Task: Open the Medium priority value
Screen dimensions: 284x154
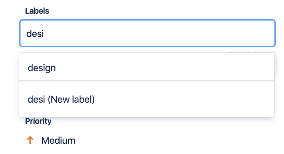Action: [x=58, y=140]
